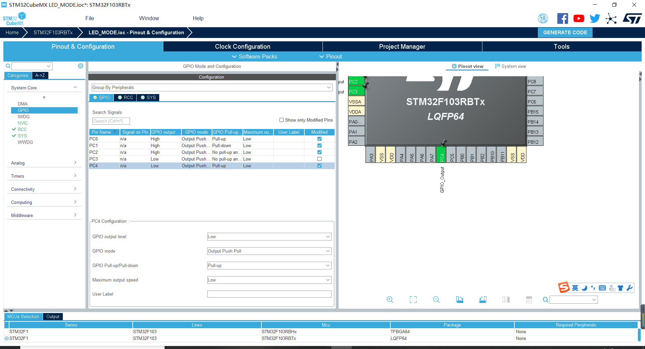645x349 pixels.
Task: Click the Search Signals input field
Action: (111, 121)
